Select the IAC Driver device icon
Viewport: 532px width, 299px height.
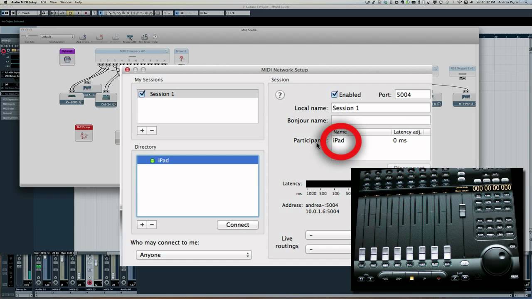click(84, 133)
